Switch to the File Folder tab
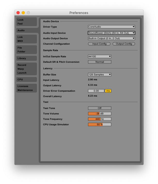Viewport: 158px width, 184px height. click(x=27, y=50)
